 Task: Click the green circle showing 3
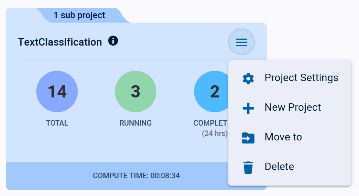pyautogui.click(x=136, y=92)
